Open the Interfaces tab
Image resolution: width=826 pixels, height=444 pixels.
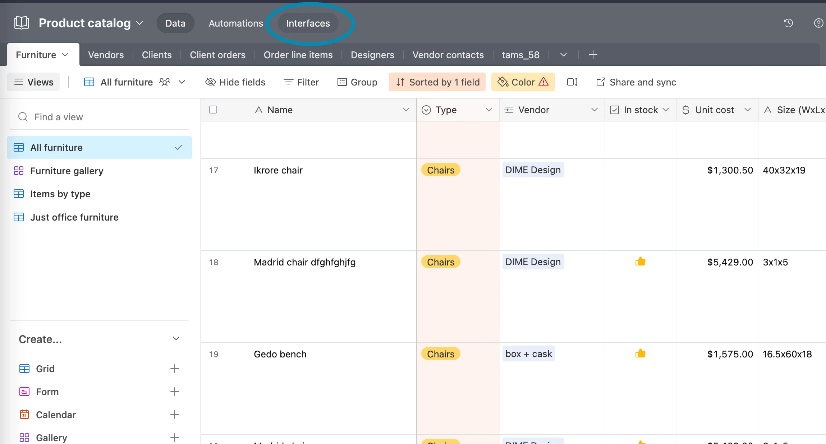(308, 23)
